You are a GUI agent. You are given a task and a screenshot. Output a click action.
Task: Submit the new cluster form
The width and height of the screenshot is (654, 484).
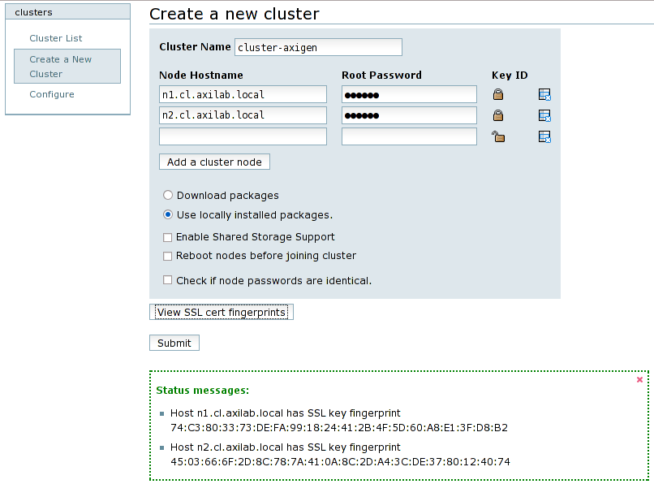174,344
